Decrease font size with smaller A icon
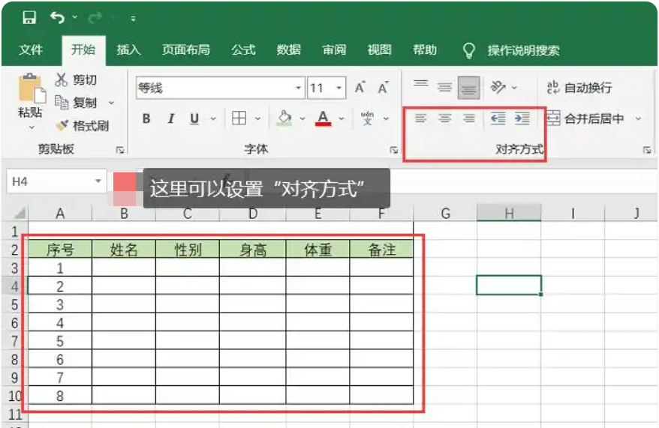Screen dimensions: 659x428 (383, 88)
